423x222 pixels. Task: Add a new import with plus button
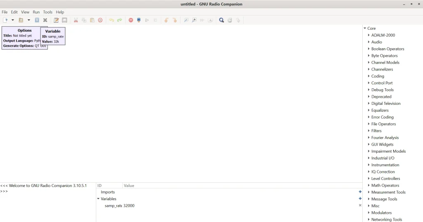(360, 192)
